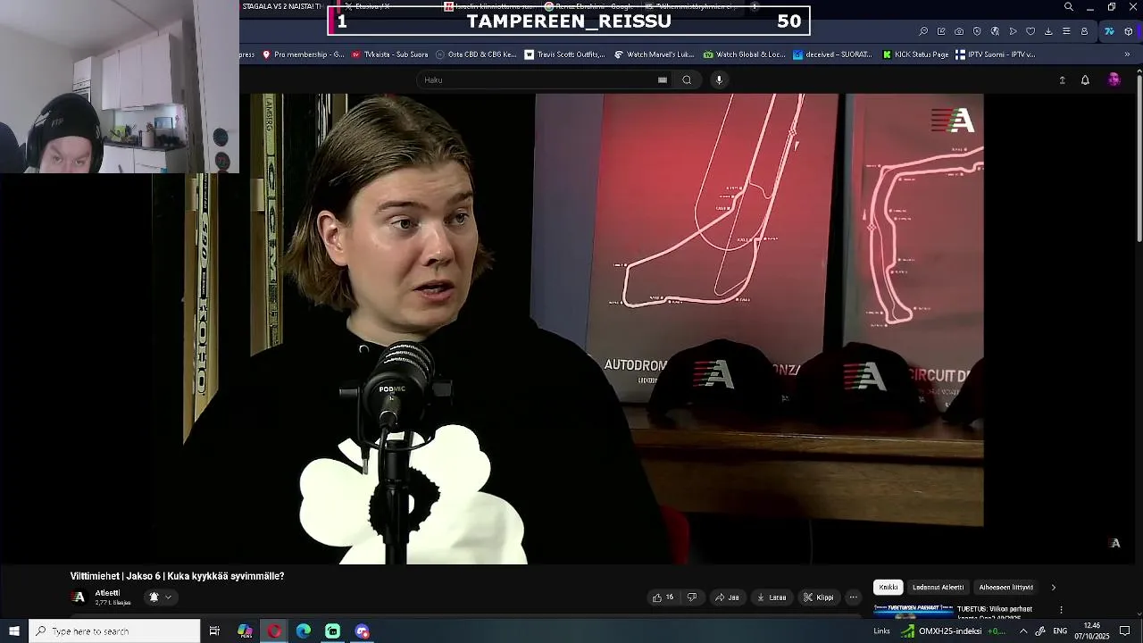Open the Windows notification center icon

point(1124,631)
